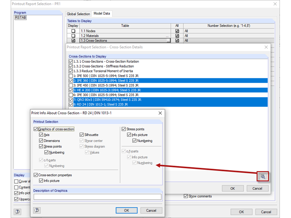Uncheck the 7: QRO 80x5 cross-section
Screen dimensions: 291x218
point(71,100)
